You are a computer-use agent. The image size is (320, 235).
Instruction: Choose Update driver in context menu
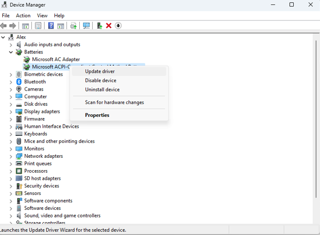pos(119,72)
